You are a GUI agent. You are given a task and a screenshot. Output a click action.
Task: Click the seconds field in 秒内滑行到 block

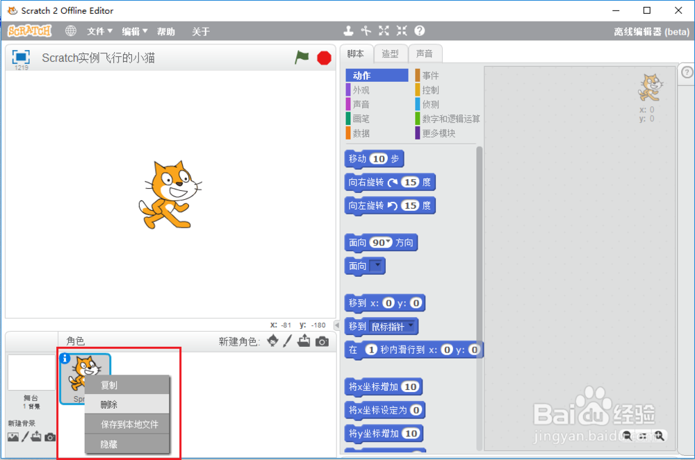click(371, 350)
